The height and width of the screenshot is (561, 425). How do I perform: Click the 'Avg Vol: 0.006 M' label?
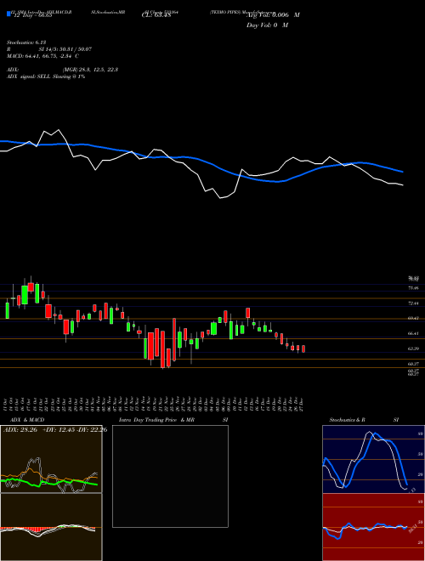273,15
